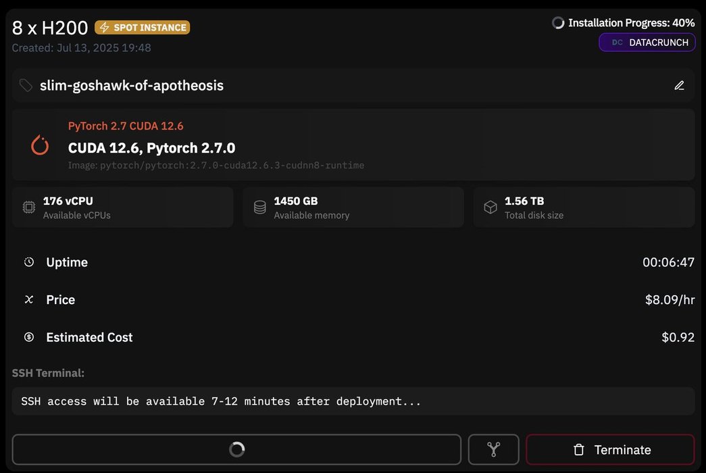The height and width of the screenshot is (473, 706).
Task: Click the 8 x H200 title
Action: pos(50,28)
